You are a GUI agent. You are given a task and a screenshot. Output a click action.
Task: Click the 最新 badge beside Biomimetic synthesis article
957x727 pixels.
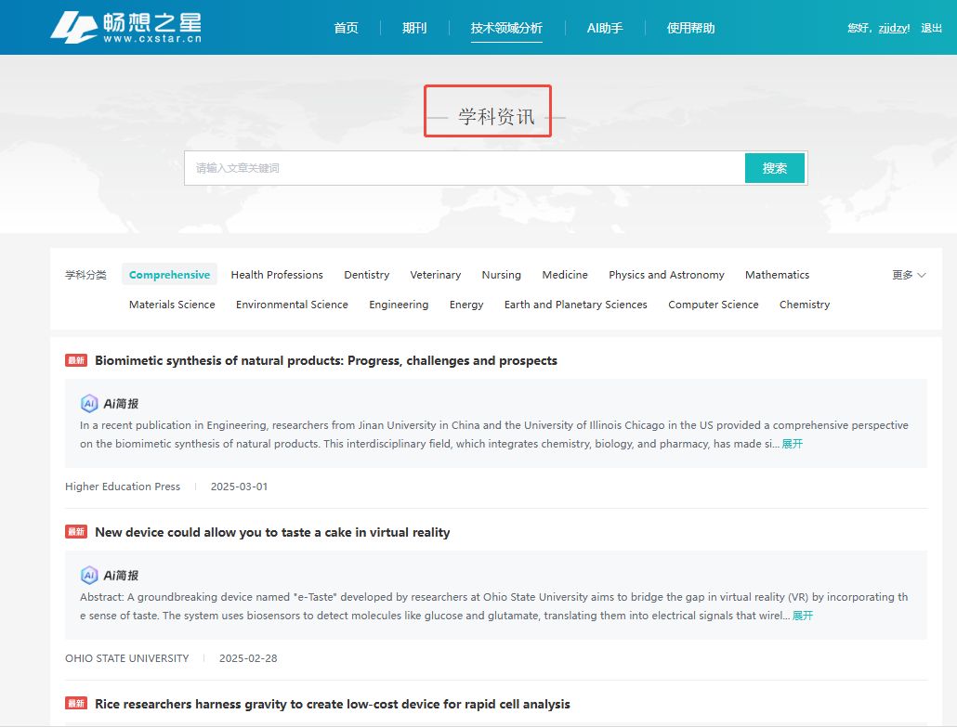(76, 360)
